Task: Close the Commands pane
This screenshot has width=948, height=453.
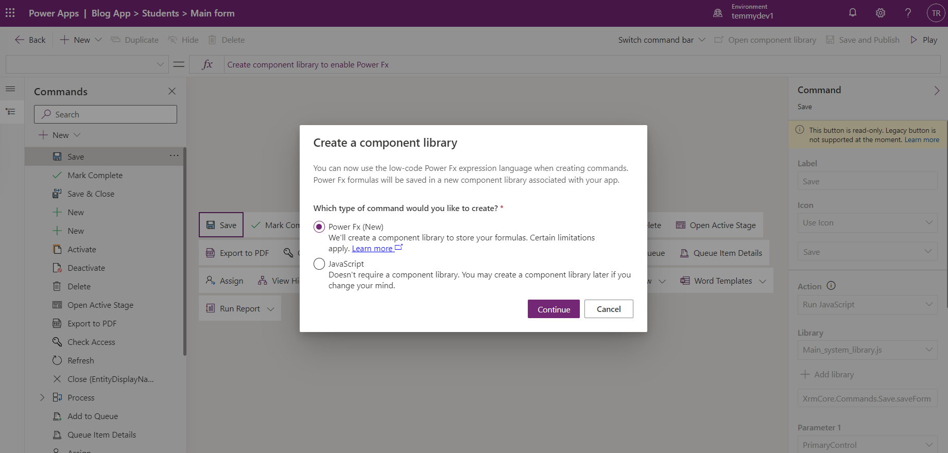Action: [x=172, y=91]
